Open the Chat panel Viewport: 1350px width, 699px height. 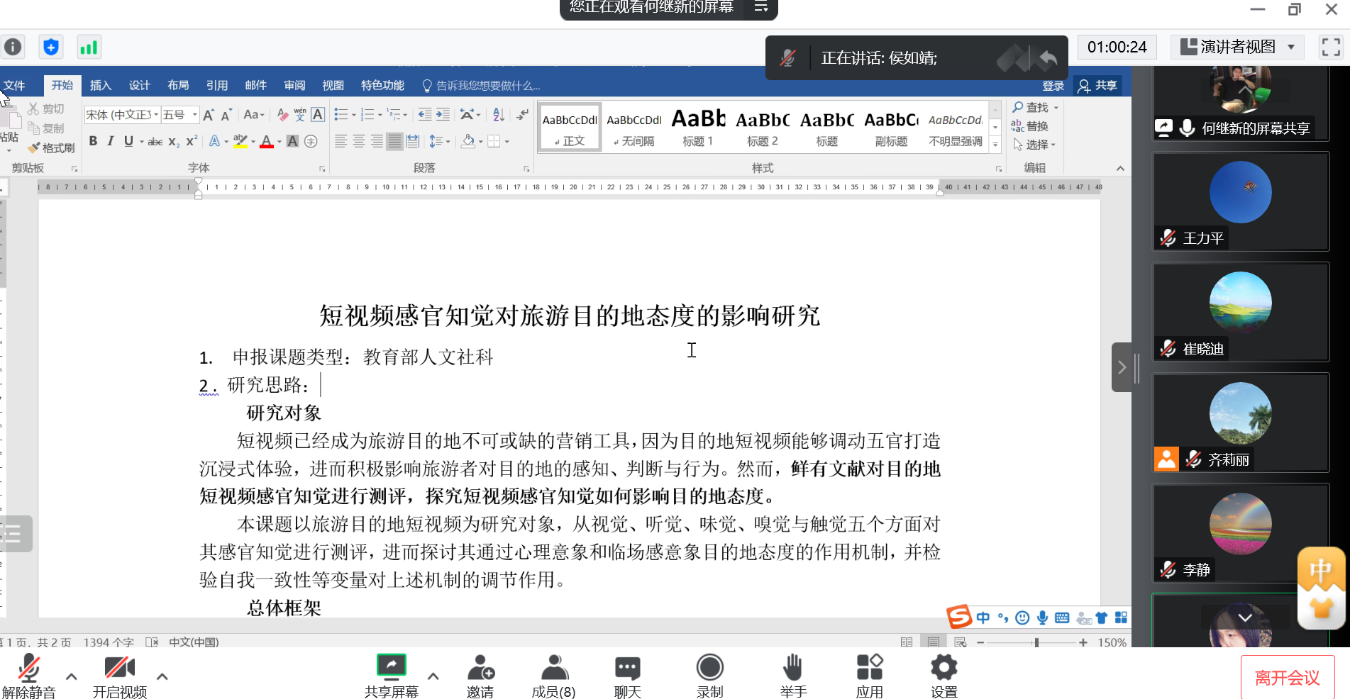click(627, 669)
